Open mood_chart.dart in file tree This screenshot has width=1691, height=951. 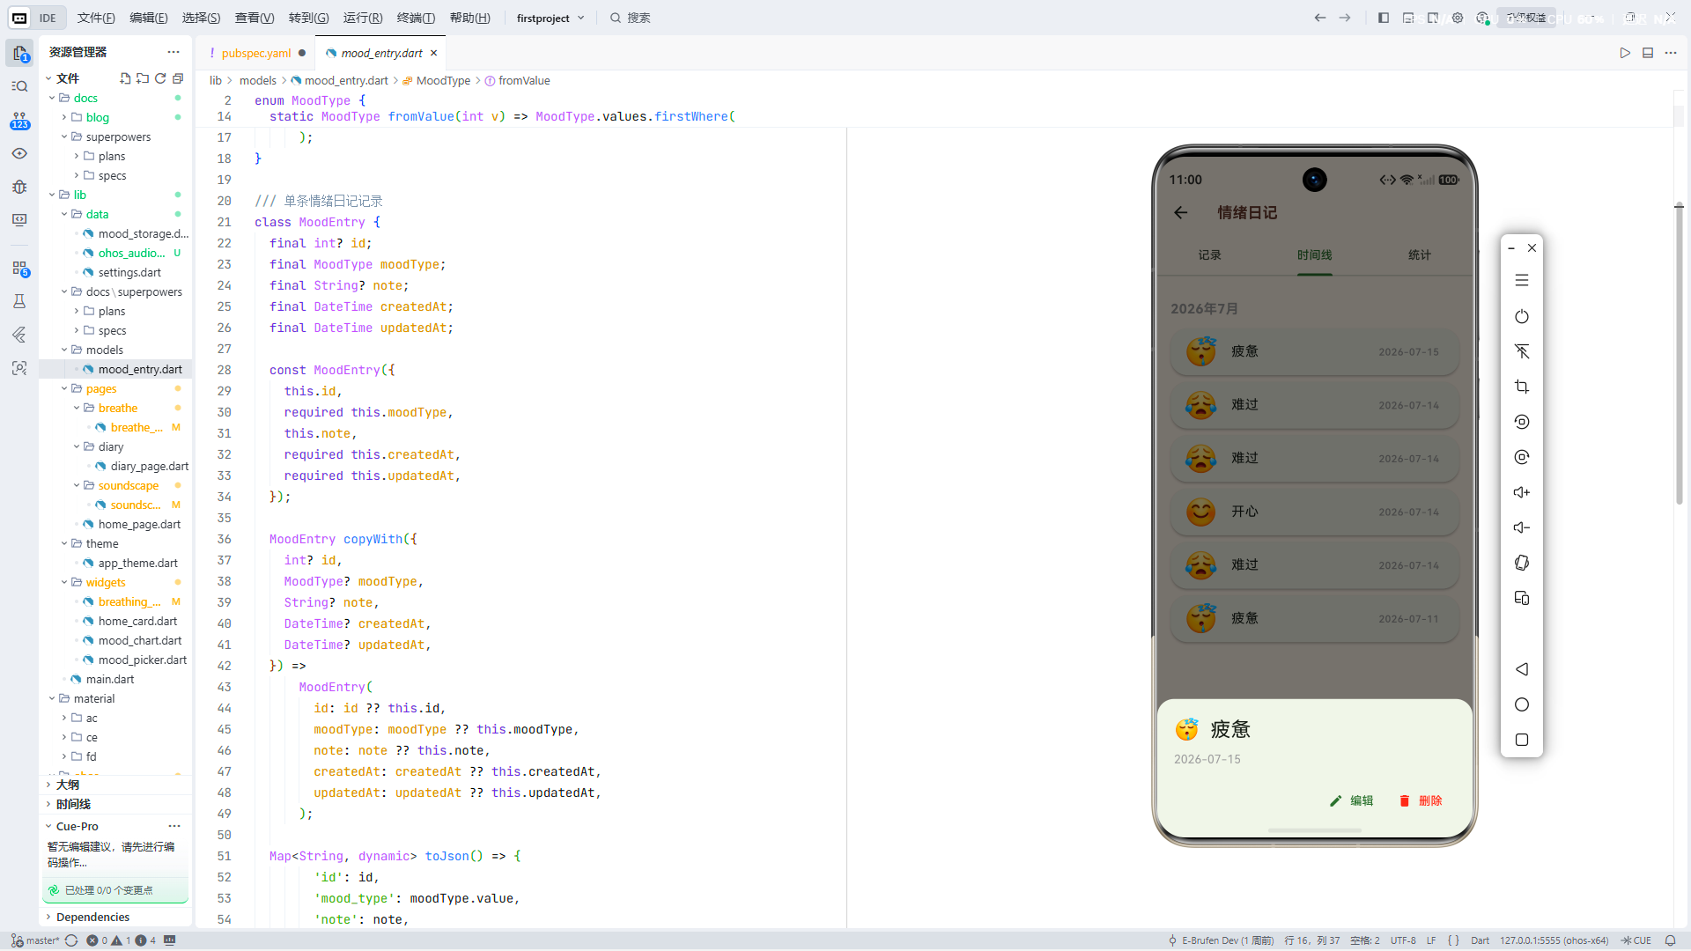[x=140, y=640]
